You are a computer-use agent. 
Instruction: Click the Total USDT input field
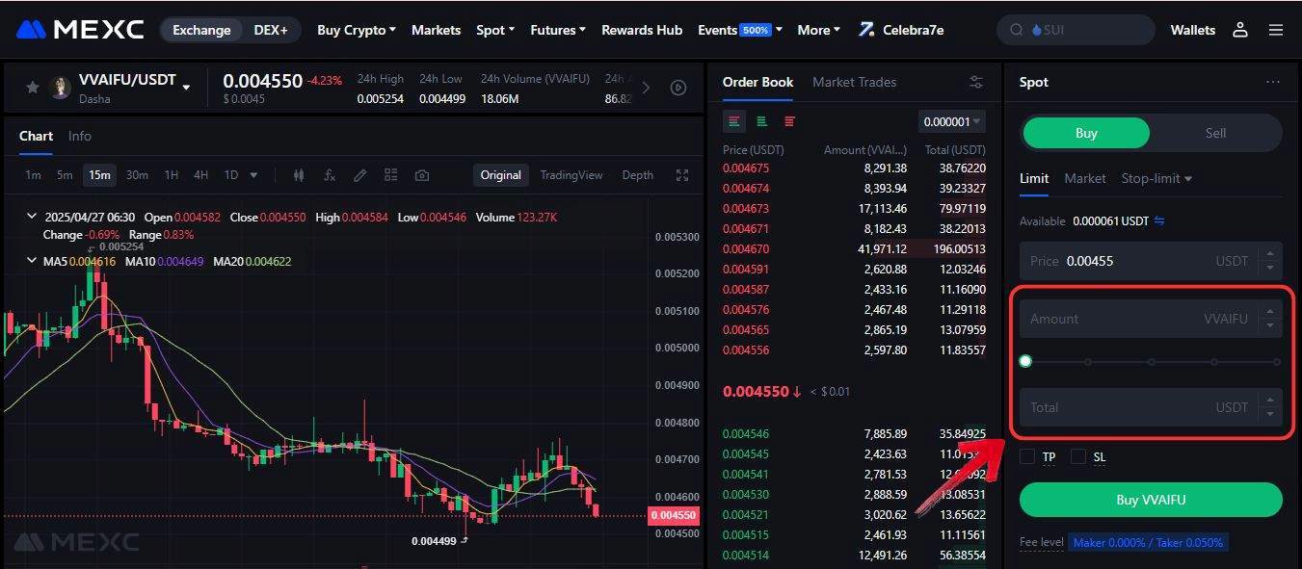pos(1151,407)
